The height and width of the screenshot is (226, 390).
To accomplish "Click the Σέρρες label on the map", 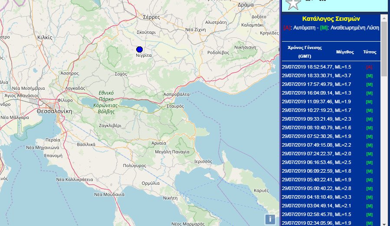I will (x=151, y=17).
